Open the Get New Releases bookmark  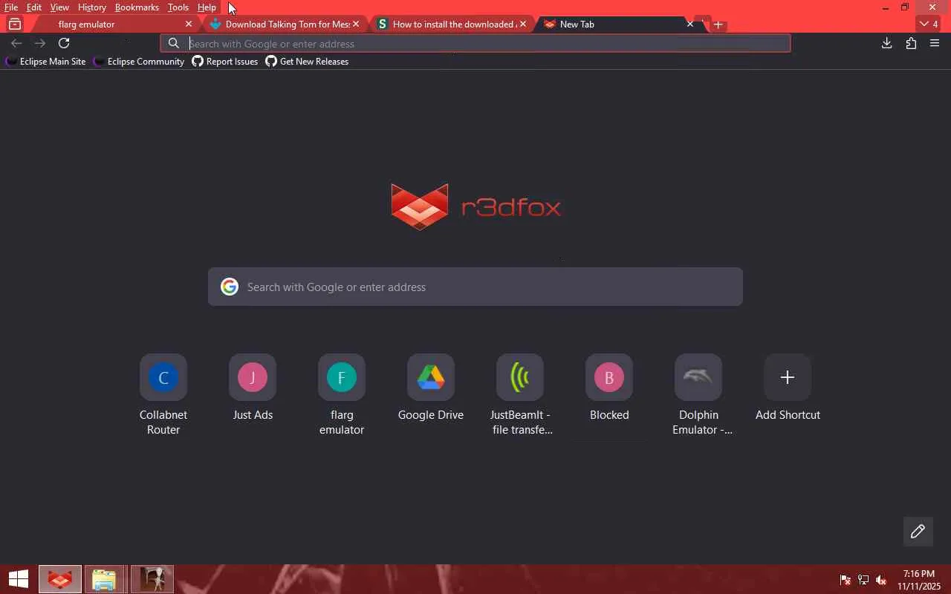(307, 62)
